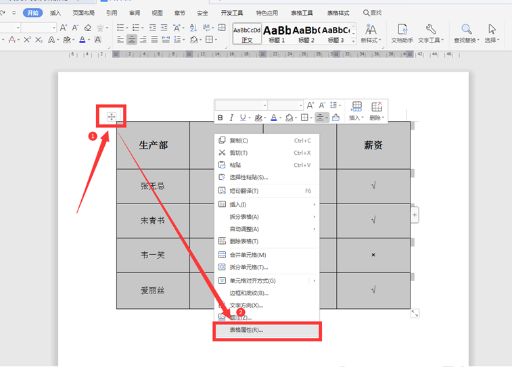This screenshot has width=512, height=367.
Task: Click the redo icon at top left
Action: point(3,13)
